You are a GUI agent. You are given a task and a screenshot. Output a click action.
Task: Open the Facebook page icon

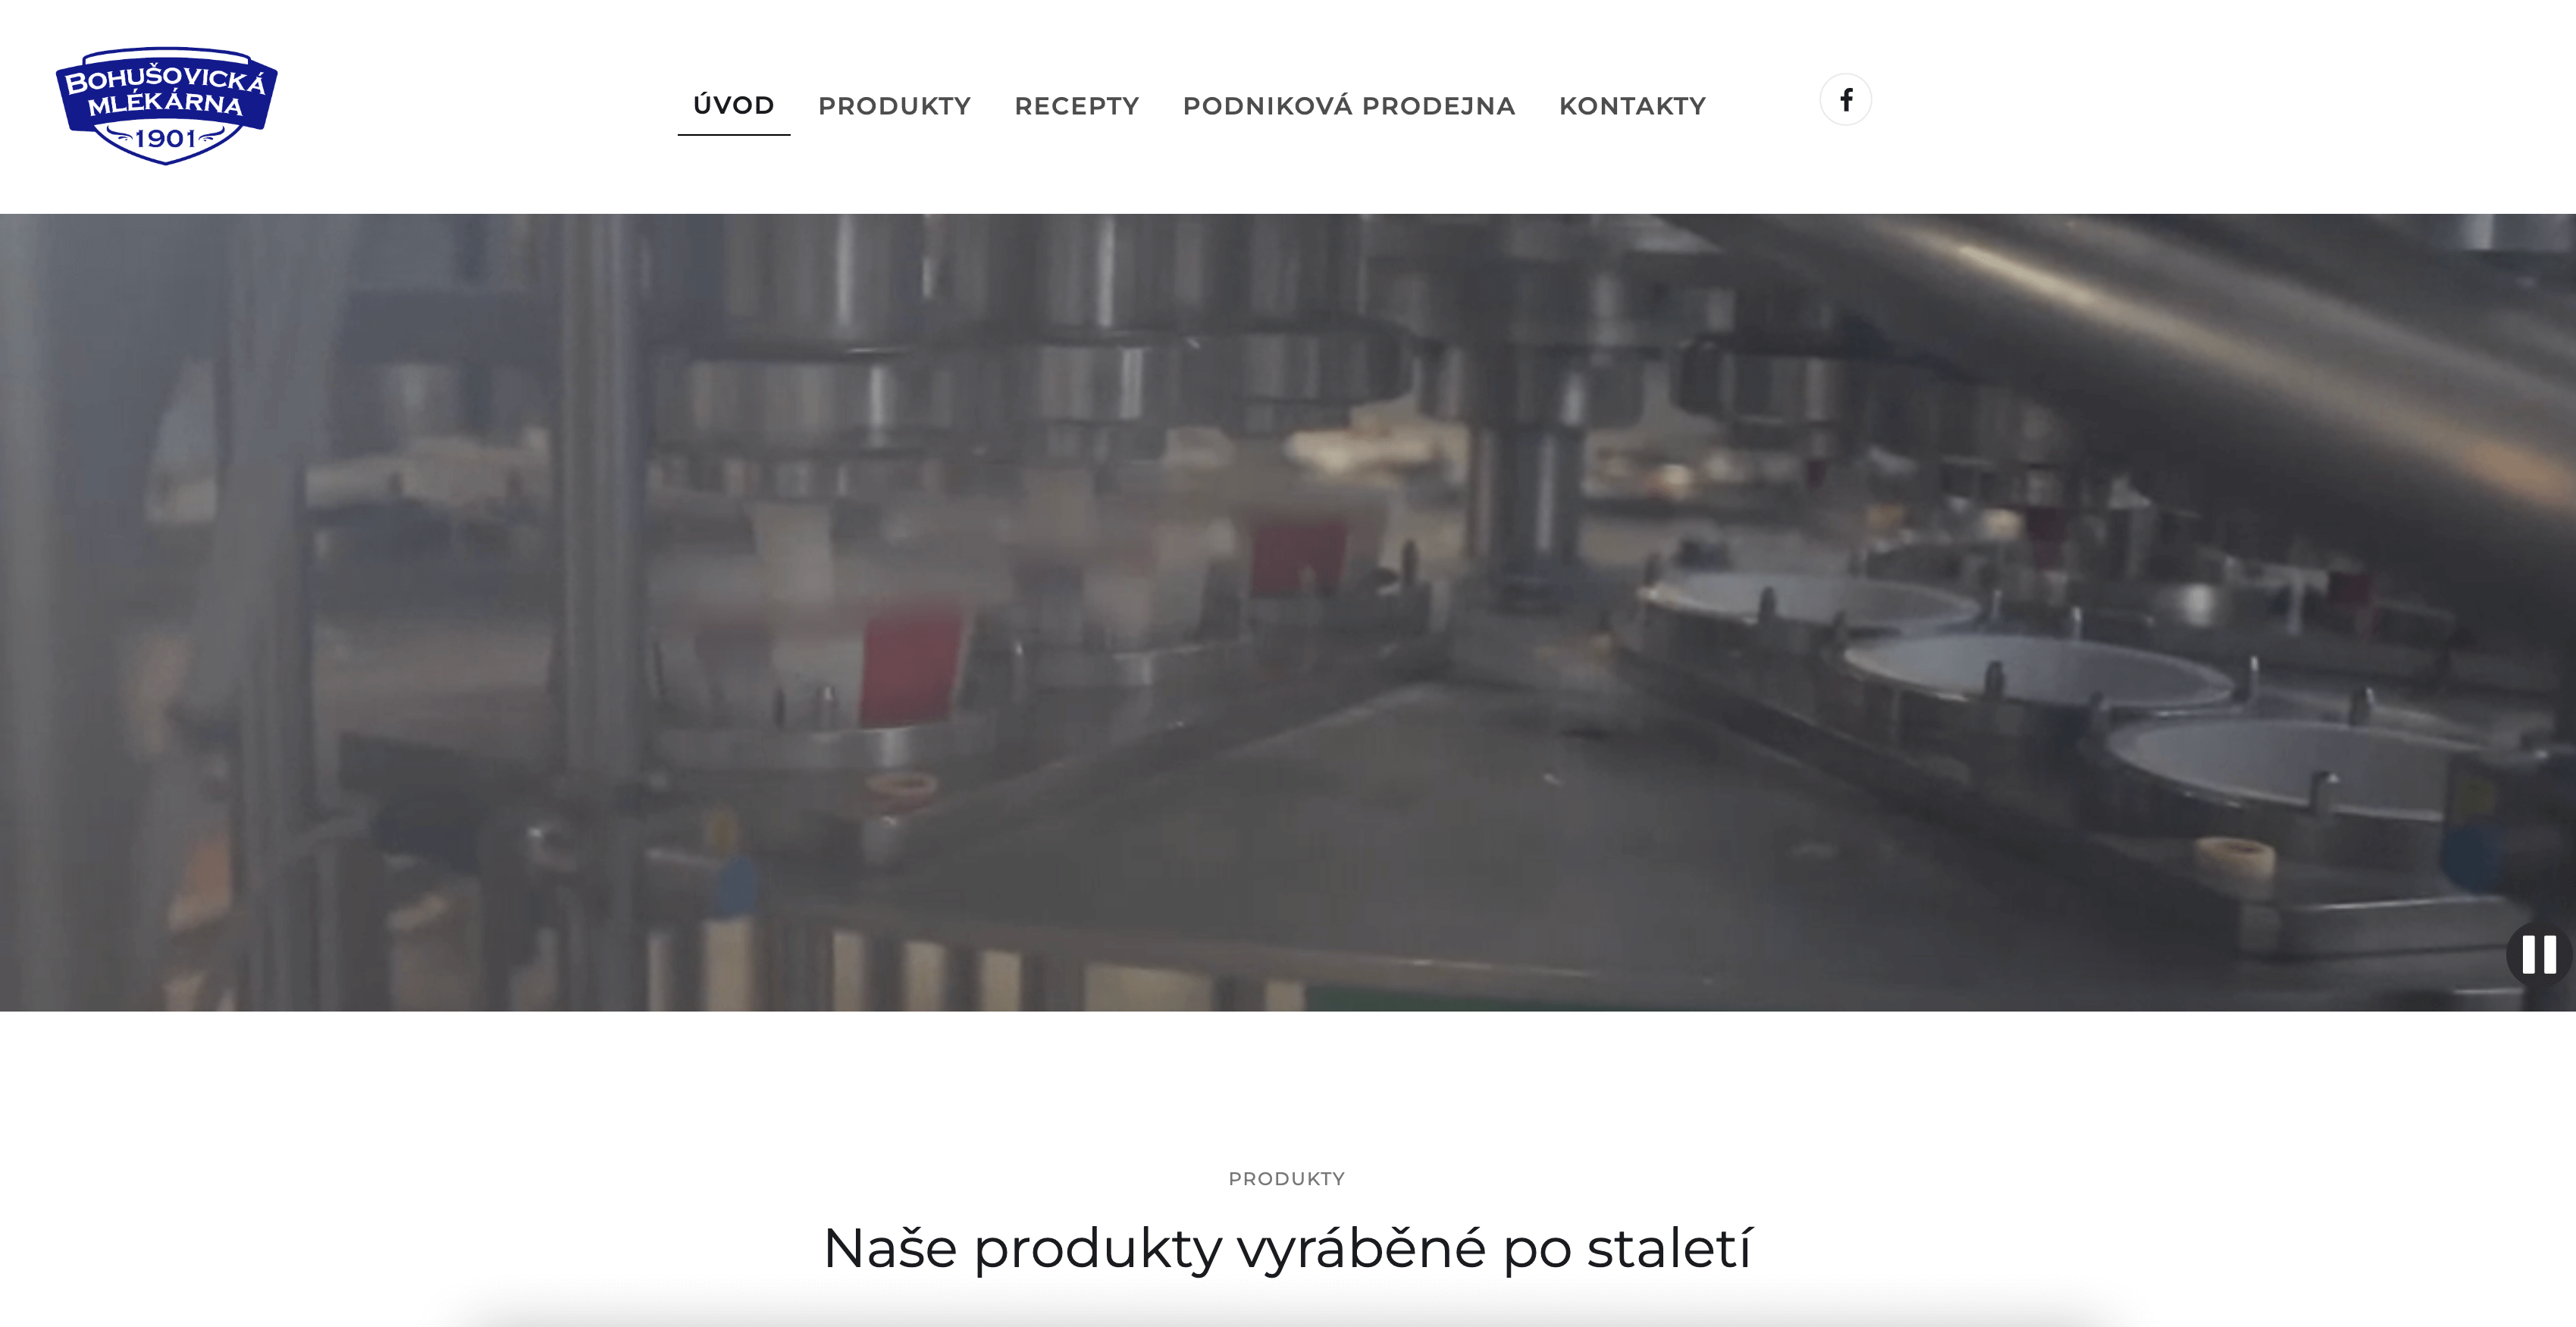[x=1845, y=100]
